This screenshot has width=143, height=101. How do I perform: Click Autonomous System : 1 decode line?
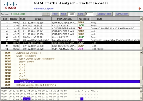28,53
